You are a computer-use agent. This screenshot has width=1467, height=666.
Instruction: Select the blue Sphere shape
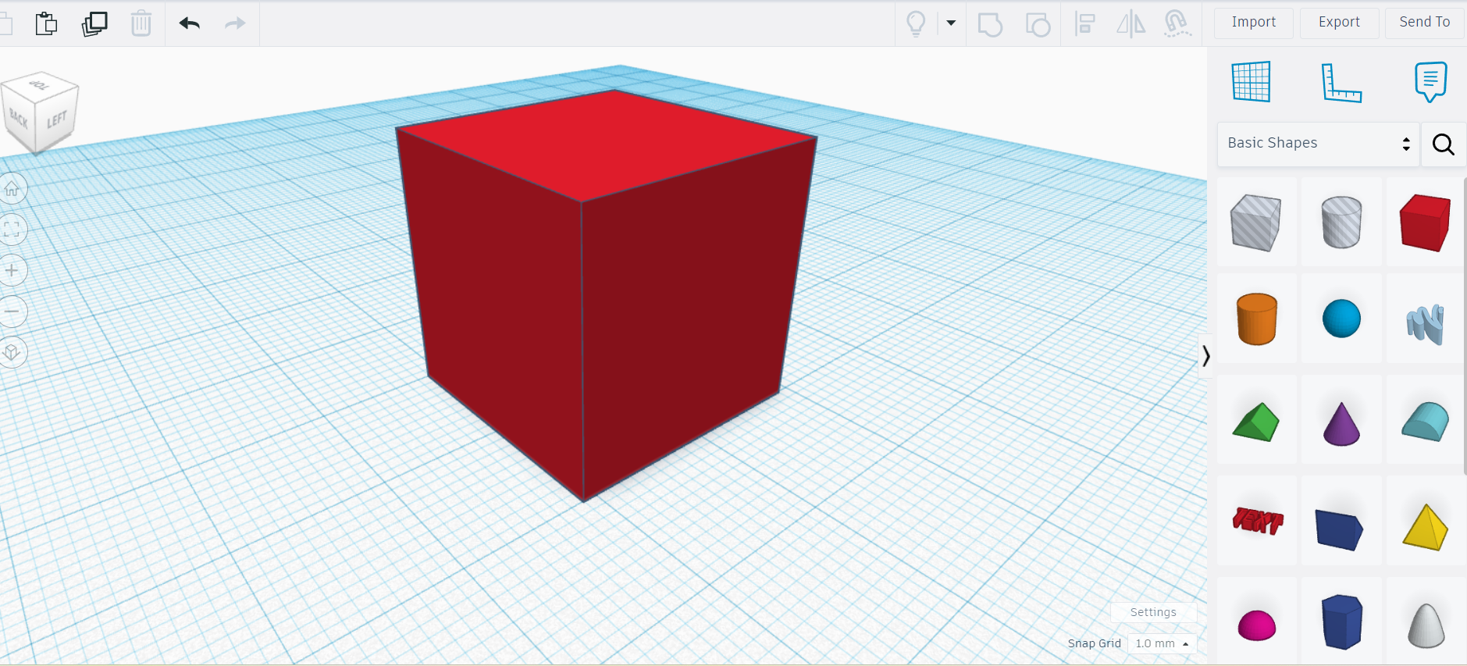pyautogui.click(x=1341, y=319)
